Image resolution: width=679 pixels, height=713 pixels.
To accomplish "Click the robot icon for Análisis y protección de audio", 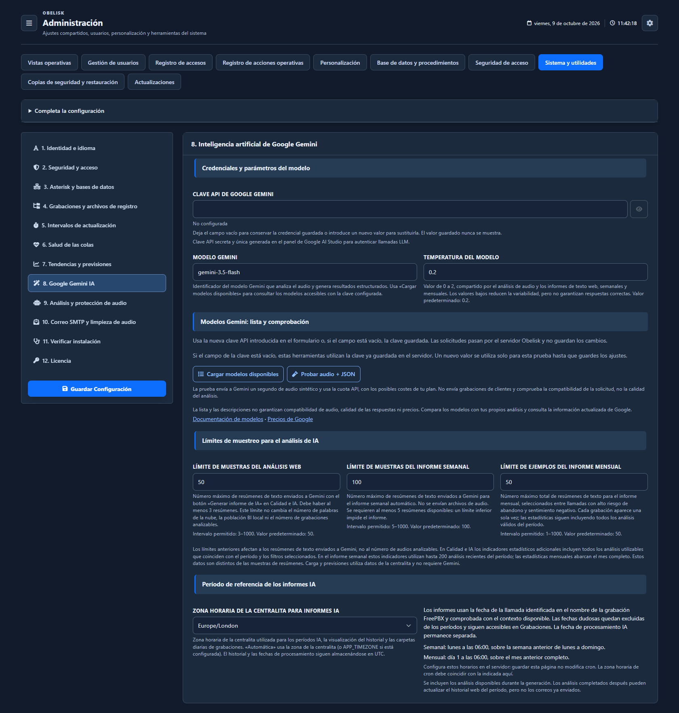I will pyautogui.click(x=37, y=303).
